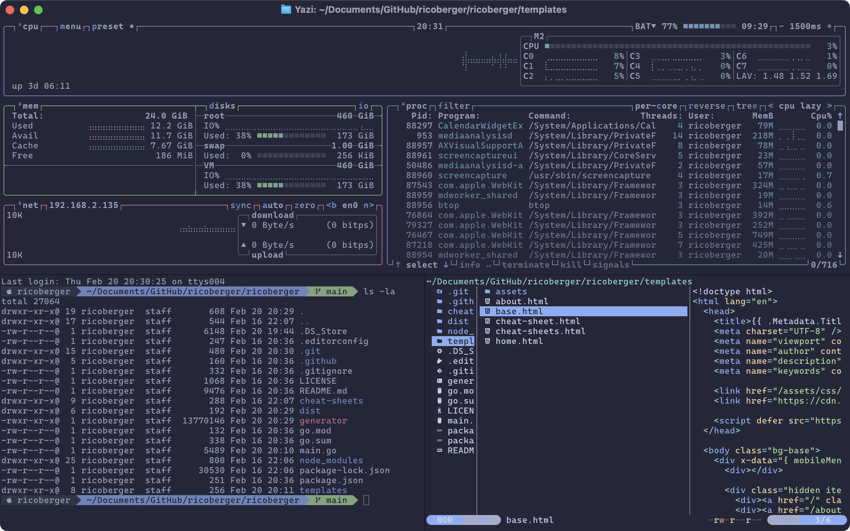Screen dimensions: 850x531
Task: Click kill button in proc footer
Action: (x=571, y=265)
